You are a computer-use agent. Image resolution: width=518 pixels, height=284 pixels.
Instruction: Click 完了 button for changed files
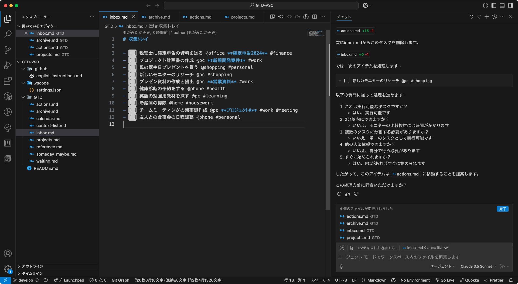[503, 209]
